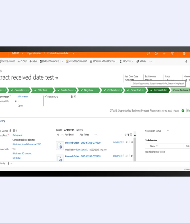The width and height of the screenshot is (190, 223).
Task: Click the Role column header in Stakeholders
Action: pos(188,146)
